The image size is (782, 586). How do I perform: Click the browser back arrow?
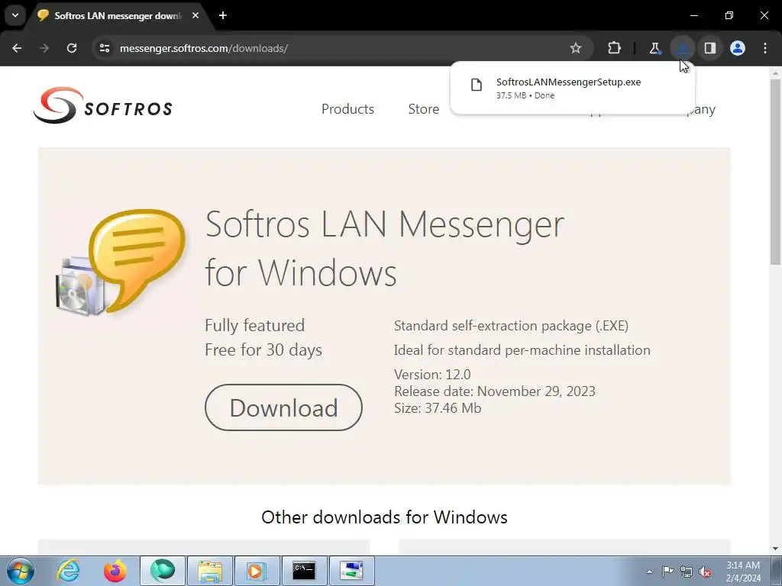click(x=17, y=48)
